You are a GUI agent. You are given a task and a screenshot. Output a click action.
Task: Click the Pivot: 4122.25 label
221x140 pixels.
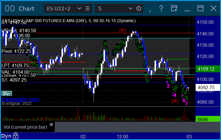pyautogui.click(x=16, y=51)
